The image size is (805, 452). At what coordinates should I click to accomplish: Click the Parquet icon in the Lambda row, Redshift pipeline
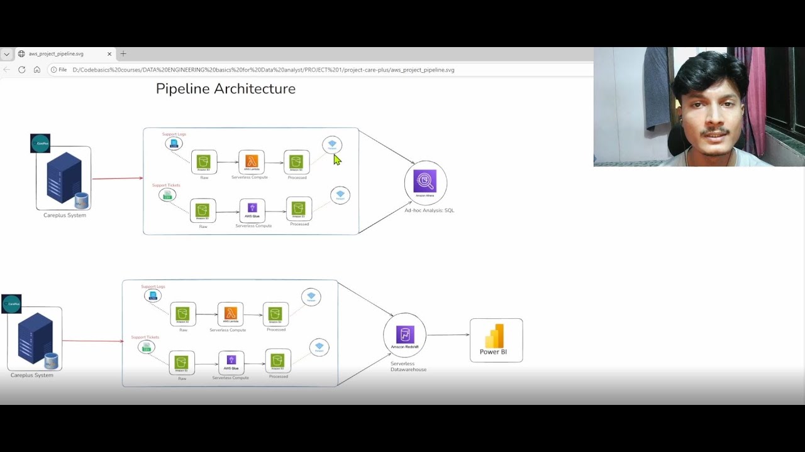[311, 297]
